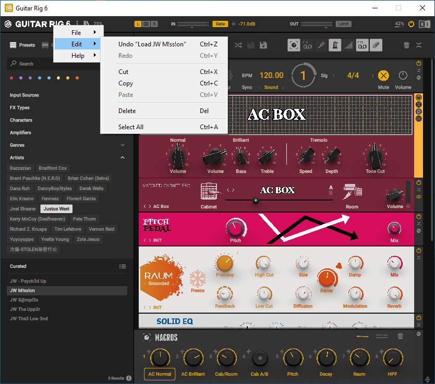Image resolution: width=435 pixels, height=384 pixels.
Task: Collapse the Artists section chevron
Action: tap(123, 158)
